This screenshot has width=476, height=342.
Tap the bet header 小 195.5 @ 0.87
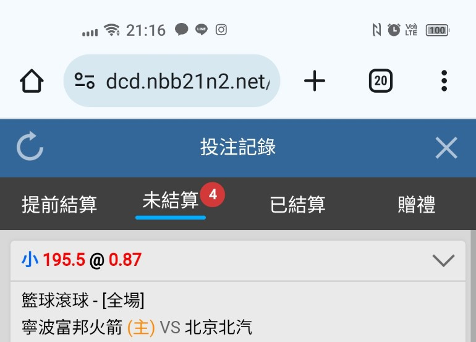coord(82,260)
